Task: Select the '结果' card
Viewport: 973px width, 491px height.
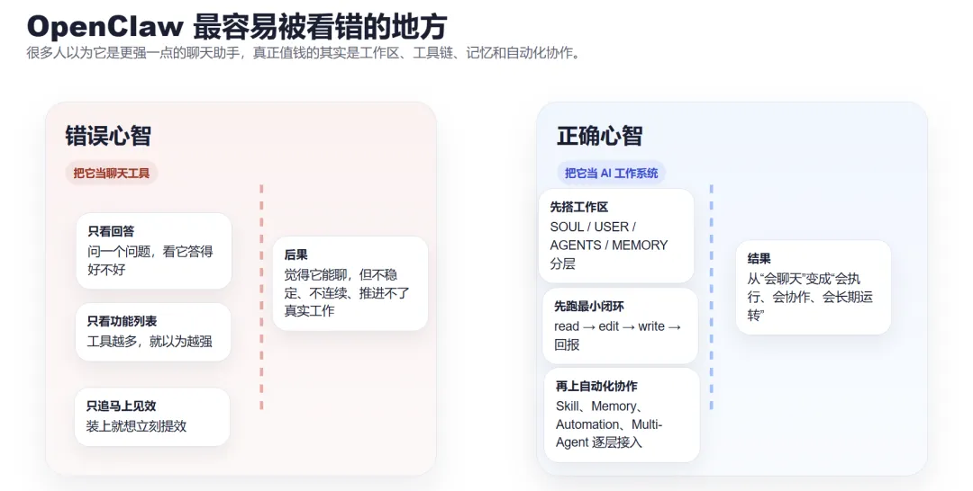Action: tap(814, 287)
